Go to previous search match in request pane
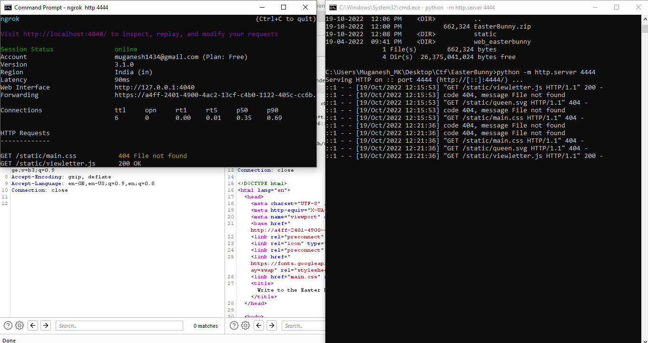This screenshot has height=343, width=648. tap(33, 325)
